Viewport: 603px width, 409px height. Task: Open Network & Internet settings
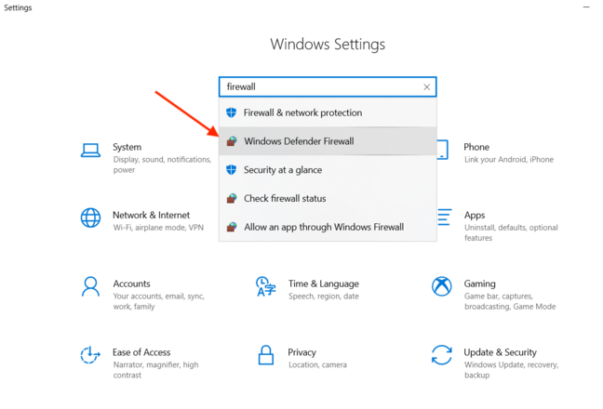(142, 220)
